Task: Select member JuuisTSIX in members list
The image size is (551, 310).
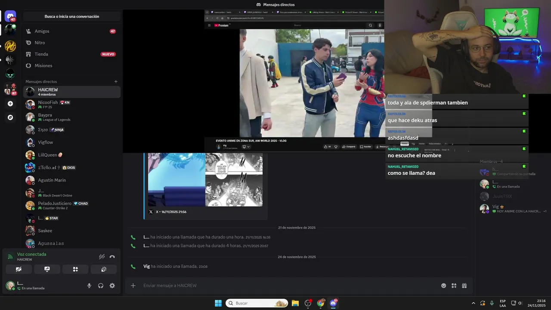Action: coord(513,196)
